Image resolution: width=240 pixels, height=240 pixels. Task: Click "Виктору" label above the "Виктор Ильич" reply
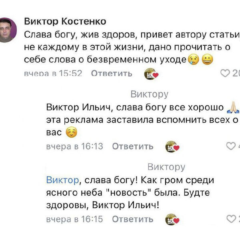tap(150, 94)
